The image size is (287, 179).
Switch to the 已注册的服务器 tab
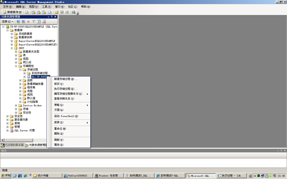tap(12, 145)
